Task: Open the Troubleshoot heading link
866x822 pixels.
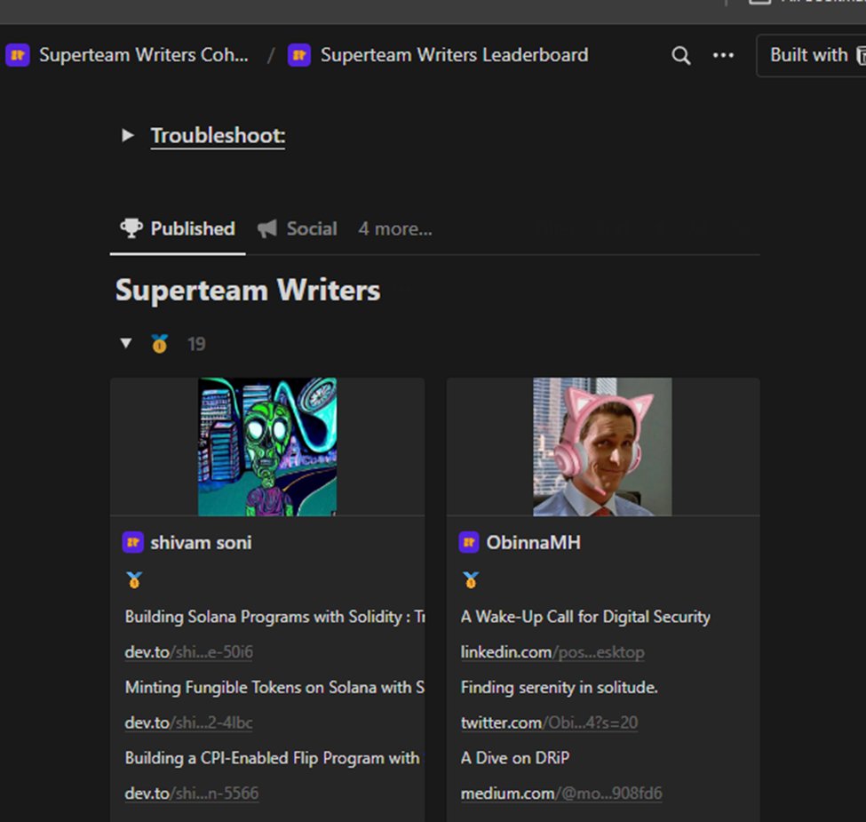Action: click(218, 136)
